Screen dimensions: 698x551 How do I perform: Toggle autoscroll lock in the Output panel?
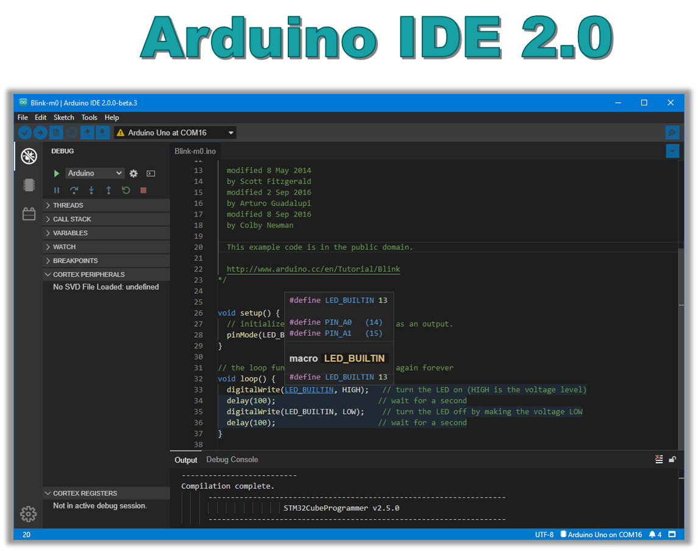(672, 460)
